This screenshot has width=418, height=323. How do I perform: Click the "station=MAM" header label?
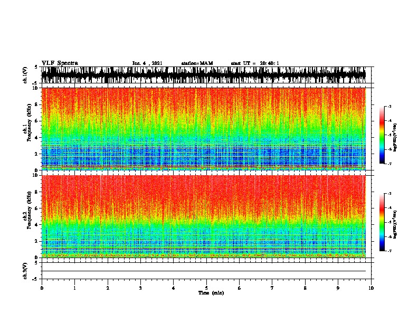[x=197, y=63]
